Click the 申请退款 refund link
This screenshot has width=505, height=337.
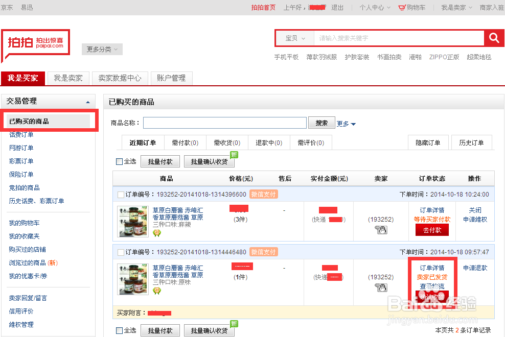475,268
